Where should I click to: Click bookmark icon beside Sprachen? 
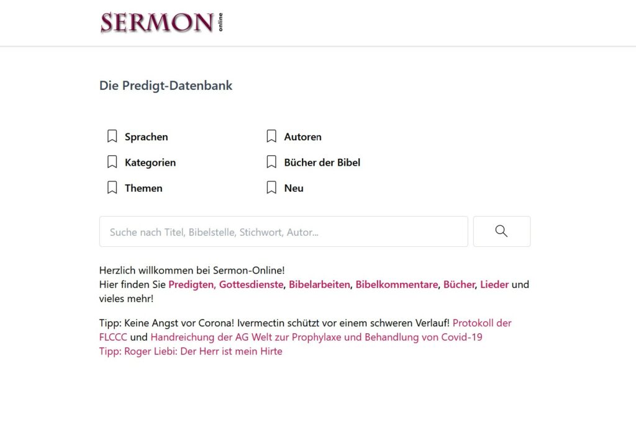pyautogui.click(x=112, y=136)
